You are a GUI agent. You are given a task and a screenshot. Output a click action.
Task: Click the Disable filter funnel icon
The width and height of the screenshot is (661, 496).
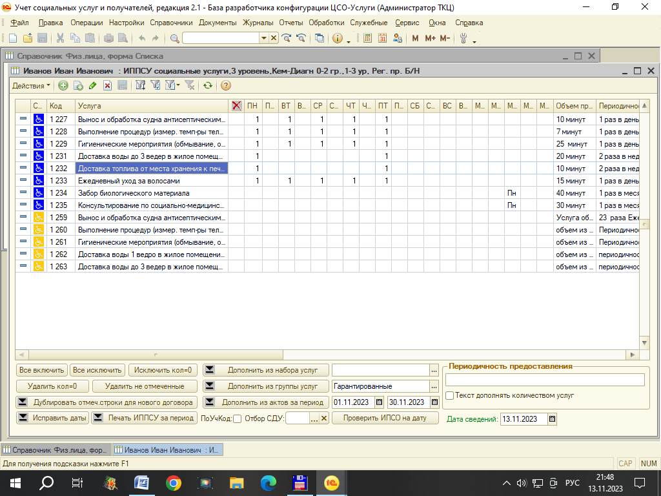click(x=190, y=85)
